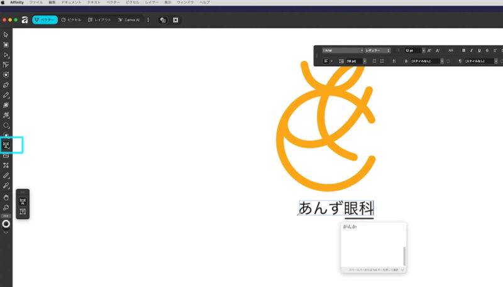This screenshot has height=287, width=503.
Task: Click the overlapping-shapes toolbar icon
Action: [163, 20]
